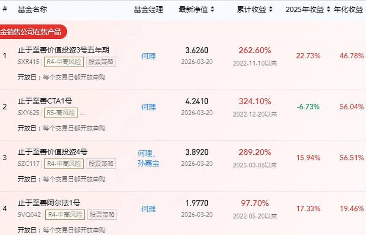Screen dimensions: 366x235
Task: Select net value 1.9770
Action: [x=197, y=203]
